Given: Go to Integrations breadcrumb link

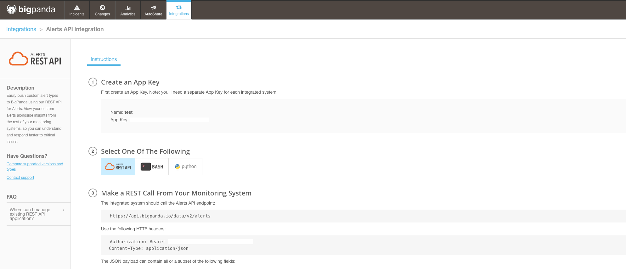Looking at the screenshot, I should pos(21,29).
